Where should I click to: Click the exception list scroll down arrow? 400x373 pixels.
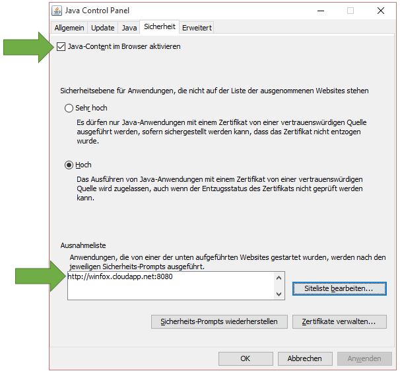click(x=279, y=294)
